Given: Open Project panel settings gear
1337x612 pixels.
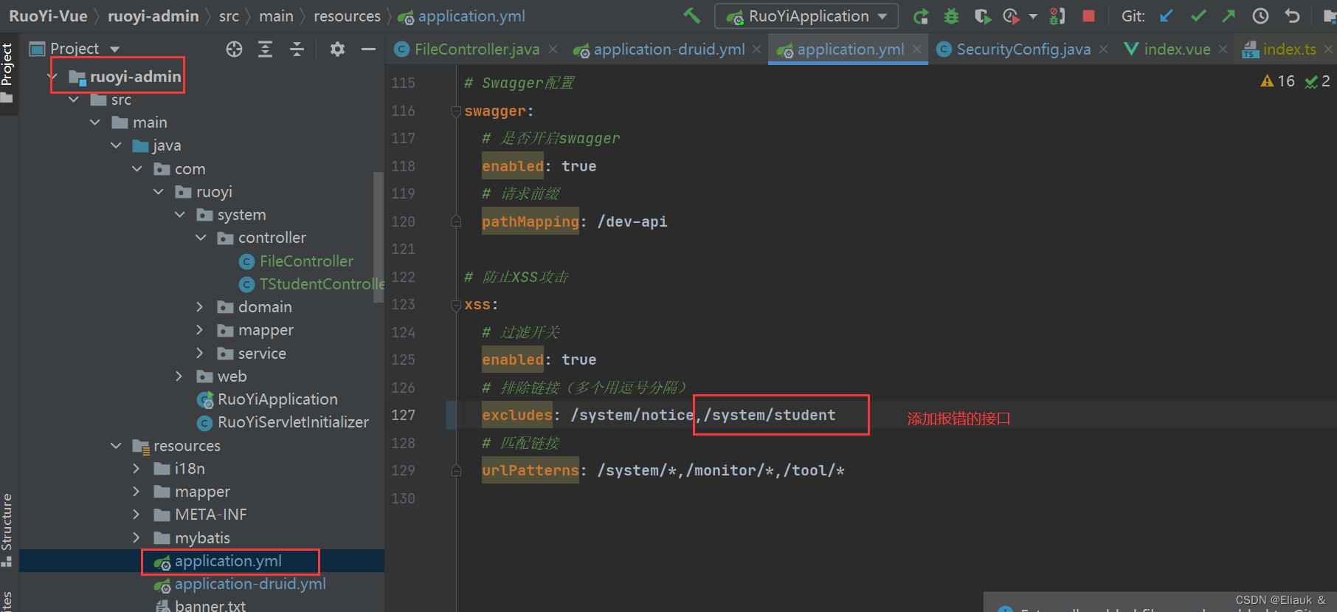Looking at the screenshot, I should pyautogui.click(x=337, y=49).
